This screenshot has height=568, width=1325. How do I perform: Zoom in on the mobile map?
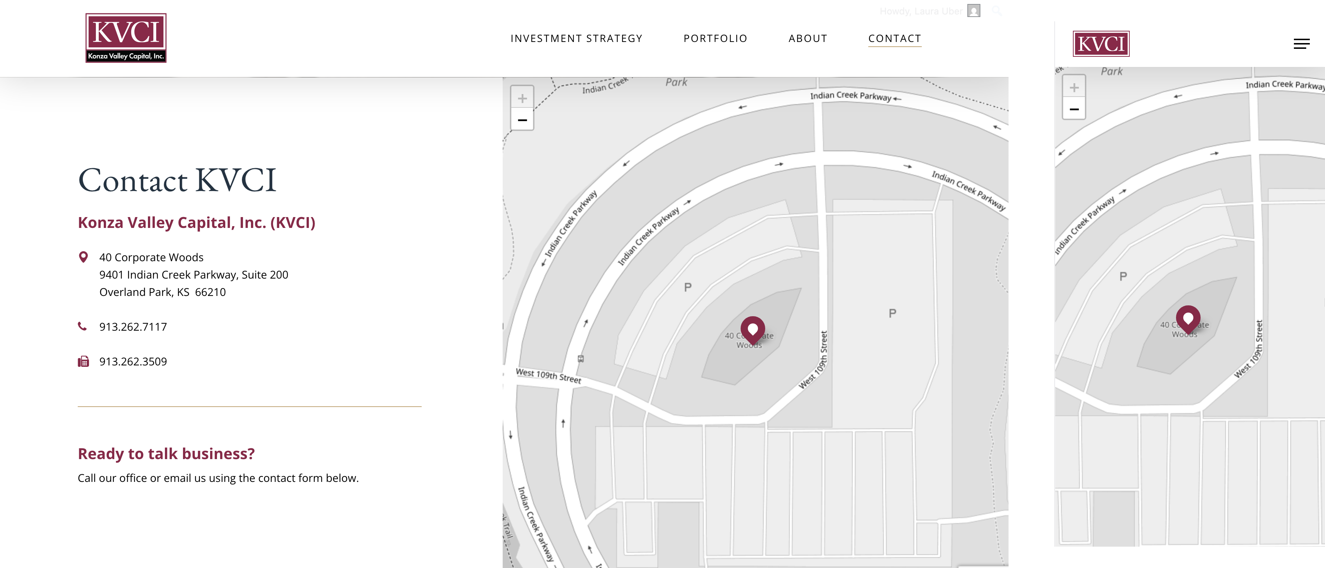[x=1074, y=88]
